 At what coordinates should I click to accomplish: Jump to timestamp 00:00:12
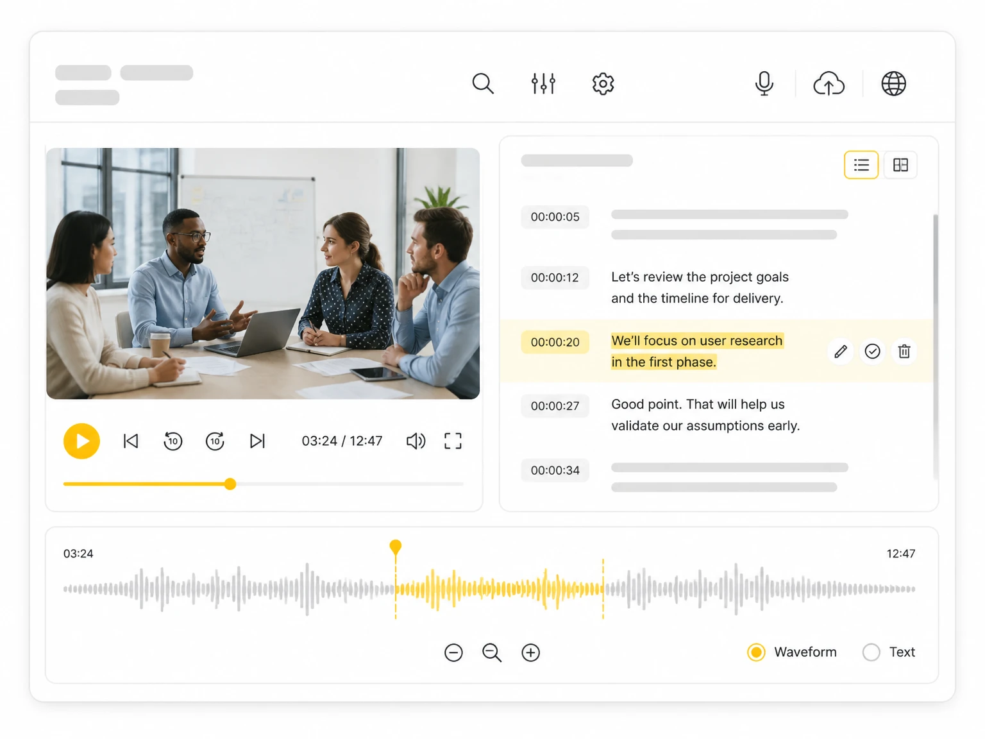click(x=555, y=278)
